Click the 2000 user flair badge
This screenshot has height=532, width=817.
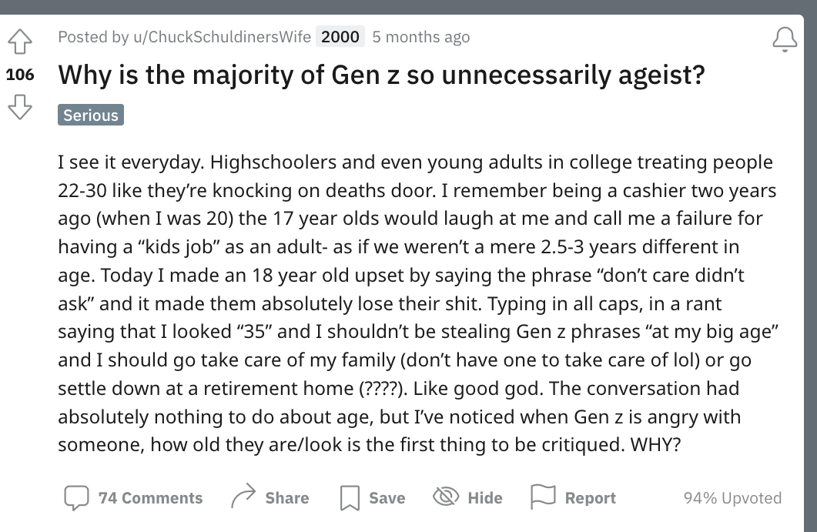340,37
